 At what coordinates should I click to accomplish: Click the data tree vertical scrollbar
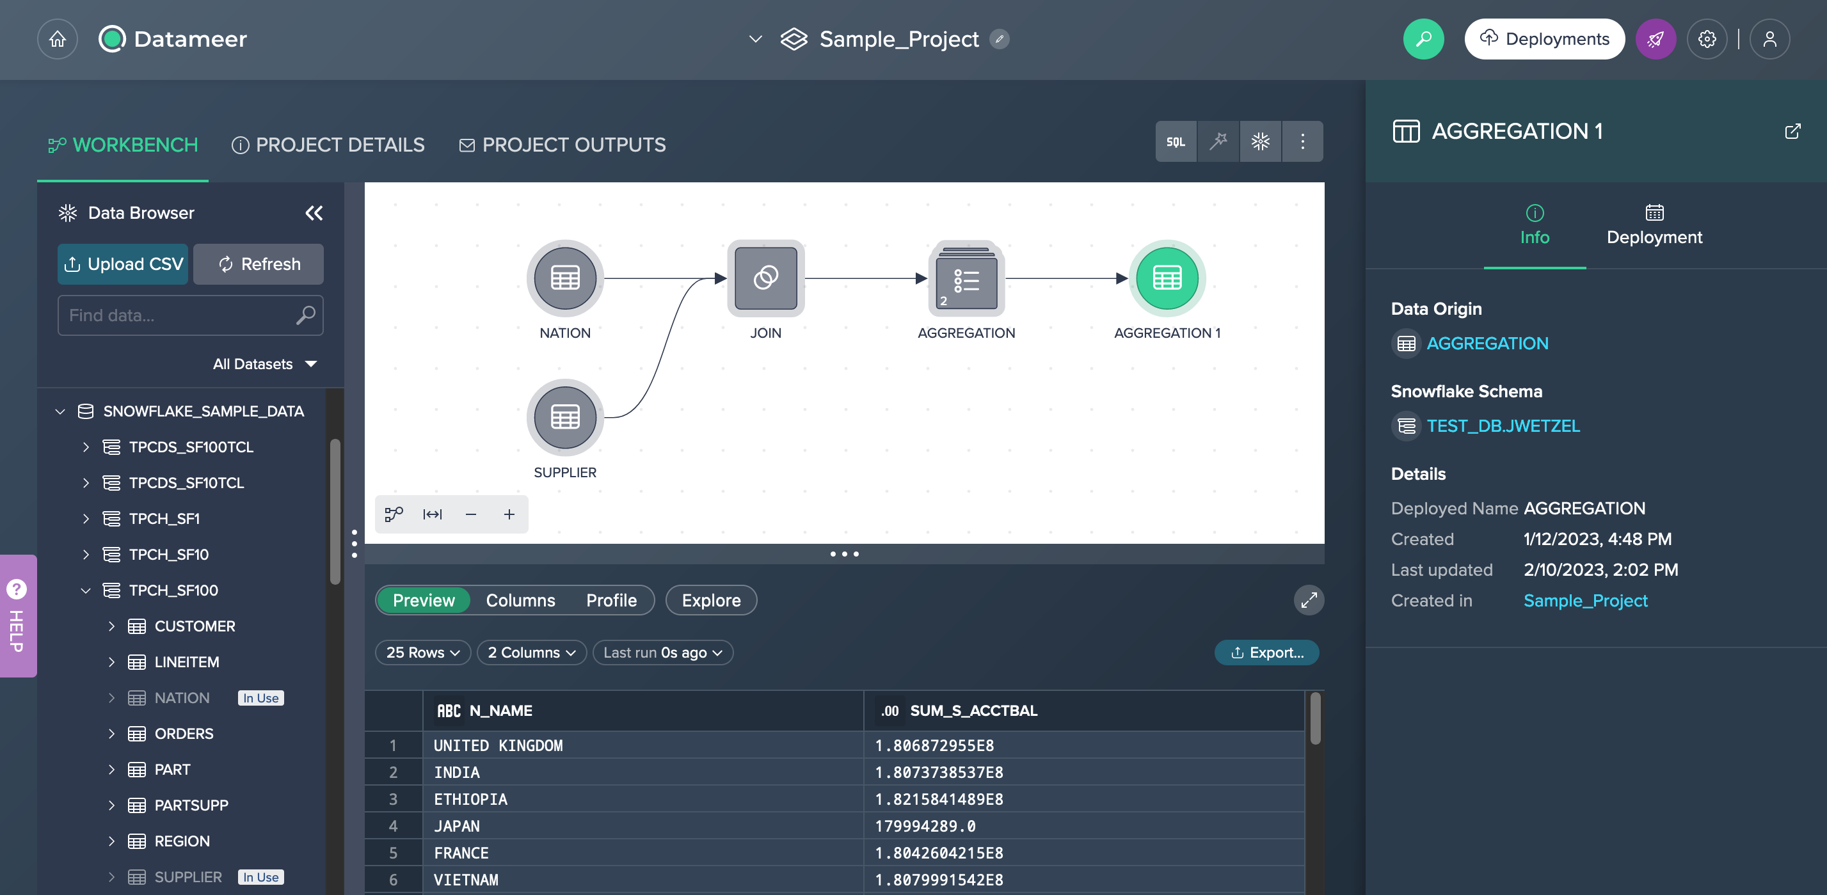tap(335, 512)
